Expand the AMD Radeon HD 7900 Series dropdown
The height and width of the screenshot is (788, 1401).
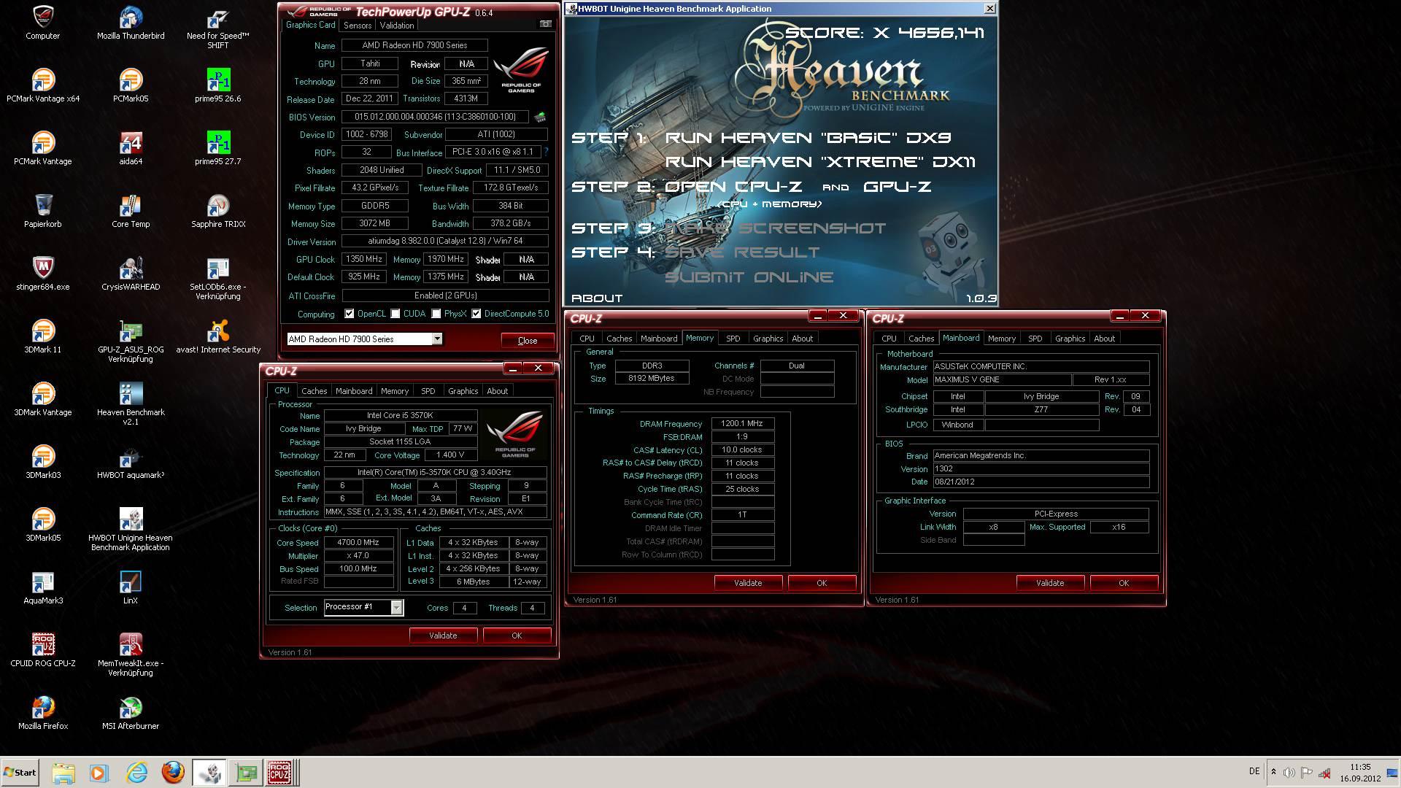point(437,339)
